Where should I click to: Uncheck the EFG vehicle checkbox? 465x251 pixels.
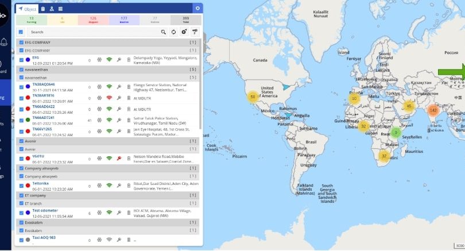21,59
